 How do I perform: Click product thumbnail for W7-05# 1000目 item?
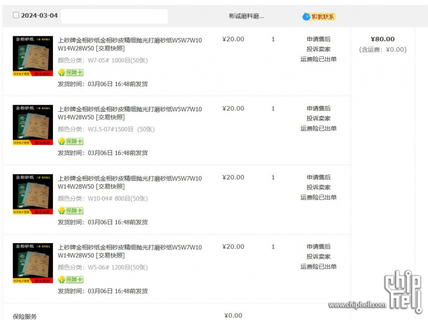[33, 56]
